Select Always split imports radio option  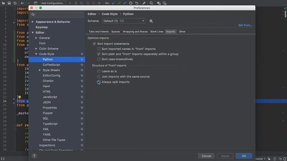coord(99,82)
